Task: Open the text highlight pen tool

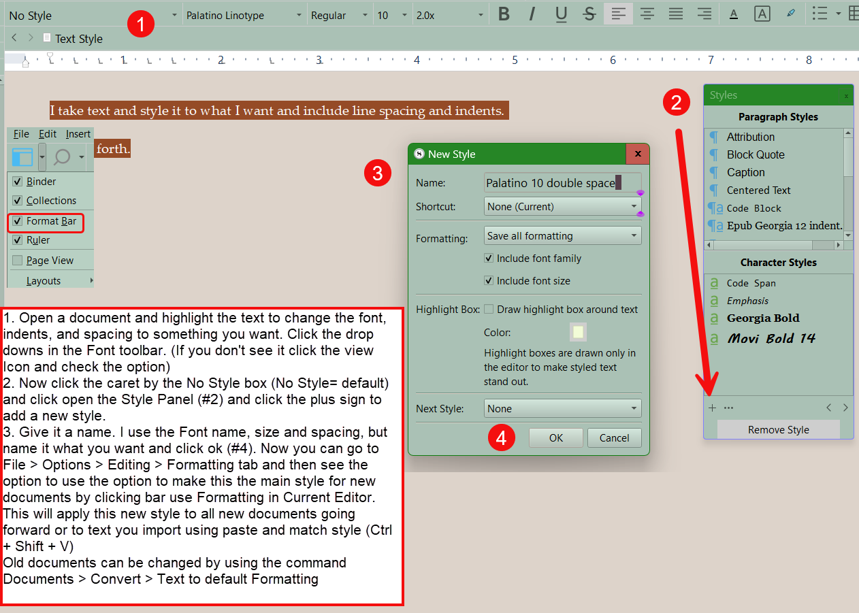Action: click(x=790, y=14)
